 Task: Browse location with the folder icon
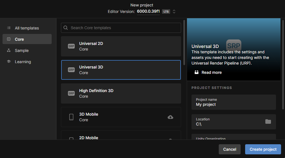268,122
